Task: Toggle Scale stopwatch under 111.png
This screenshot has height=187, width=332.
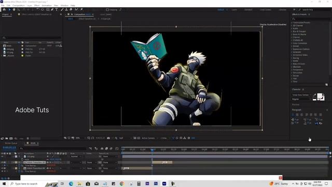Action: (x=22, y=159)
